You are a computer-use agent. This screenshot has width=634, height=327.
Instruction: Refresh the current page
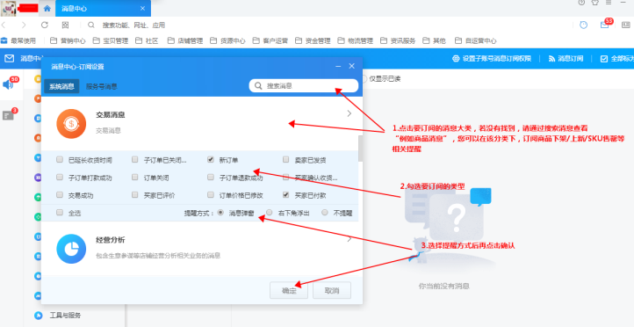45,25
